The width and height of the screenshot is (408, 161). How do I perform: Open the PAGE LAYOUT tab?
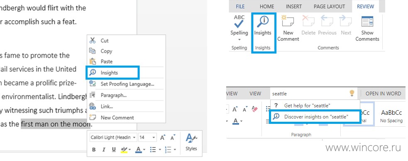tap(329, 7)
